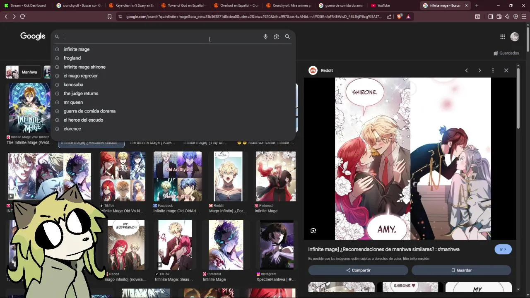Click the Manhwa filter chip

click(x=23, y=72)
